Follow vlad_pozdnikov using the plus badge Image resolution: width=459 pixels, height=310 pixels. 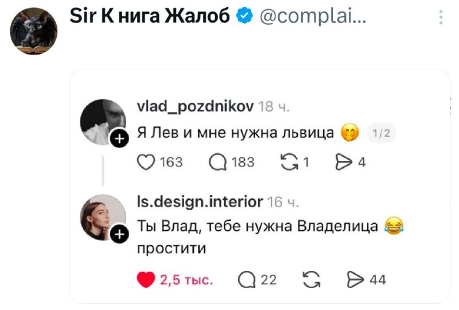point(120,138)
